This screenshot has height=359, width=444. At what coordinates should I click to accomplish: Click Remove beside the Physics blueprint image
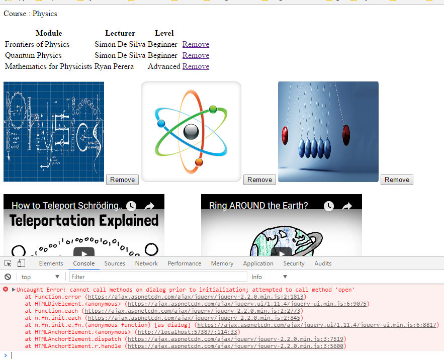click(122, 180)
